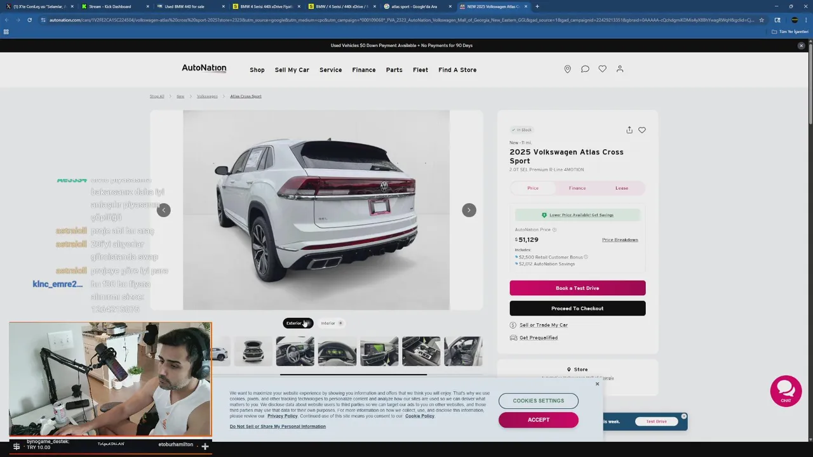Select the Finance payment option
Viewport: 813px width, 457px height.
pos(577,188)
